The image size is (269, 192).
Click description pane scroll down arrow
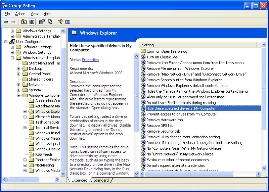click(136, 174)
